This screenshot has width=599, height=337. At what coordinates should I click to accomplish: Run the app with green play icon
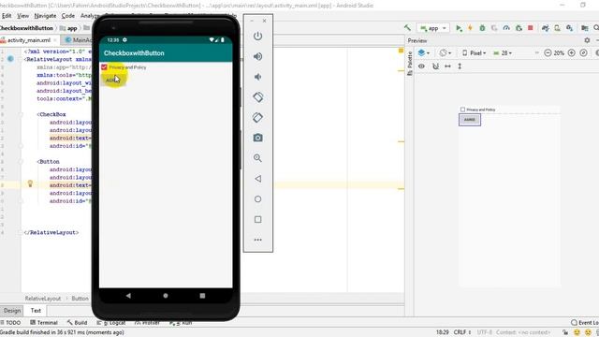459,28
